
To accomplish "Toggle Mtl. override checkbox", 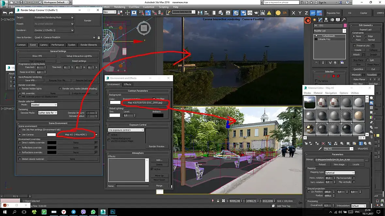I will click(20, 93).
